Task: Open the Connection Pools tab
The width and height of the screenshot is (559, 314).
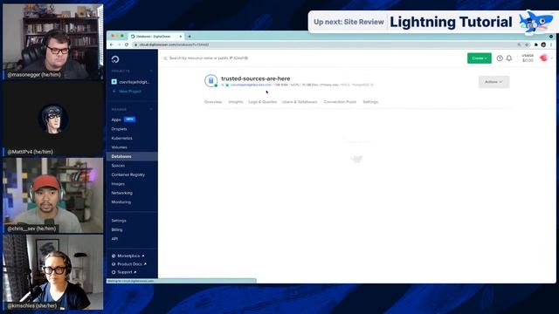Action: (340, 102)
